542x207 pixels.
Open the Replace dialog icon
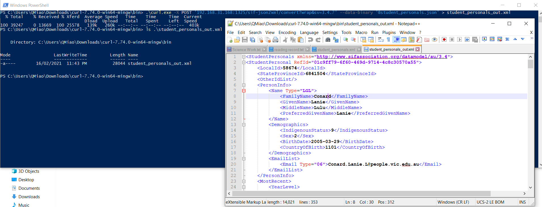[x=336, y=40]
